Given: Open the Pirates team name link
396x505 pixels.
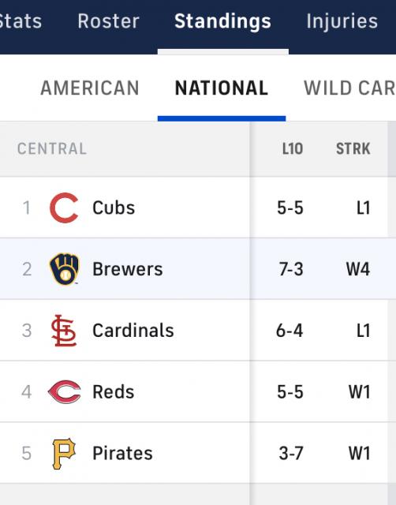Looking at the screenshot, I should pyautogui.click(x=122, y=454).
